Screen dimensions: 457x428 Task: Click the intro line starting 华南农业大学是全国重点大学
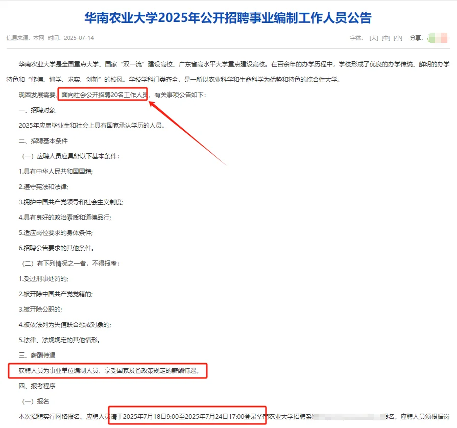click(234, 64)
